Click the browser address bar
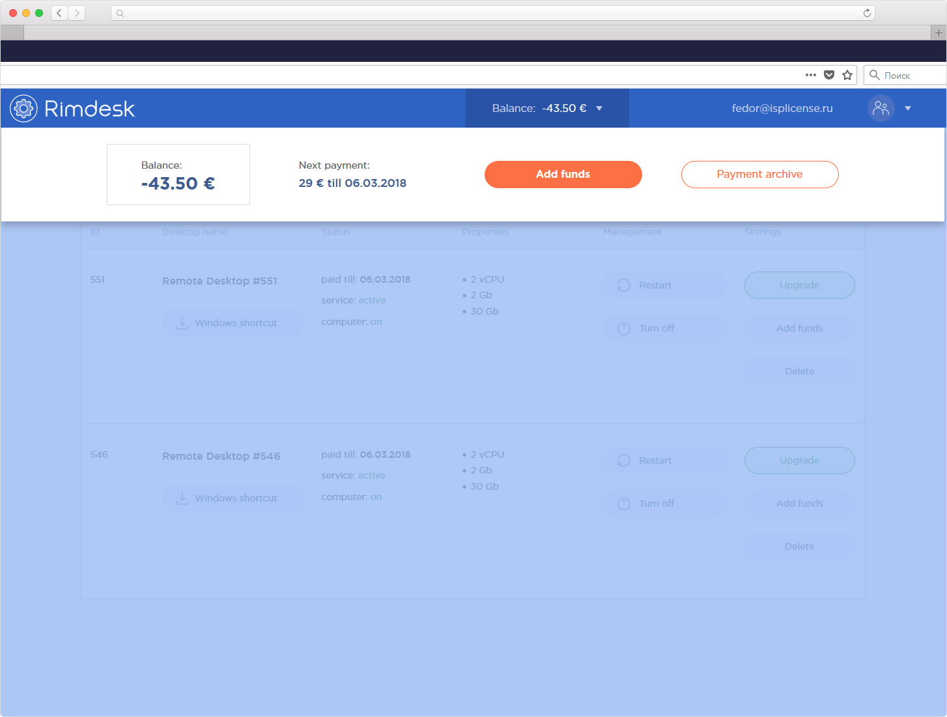947x717 pixels. [x=488, y=13]
